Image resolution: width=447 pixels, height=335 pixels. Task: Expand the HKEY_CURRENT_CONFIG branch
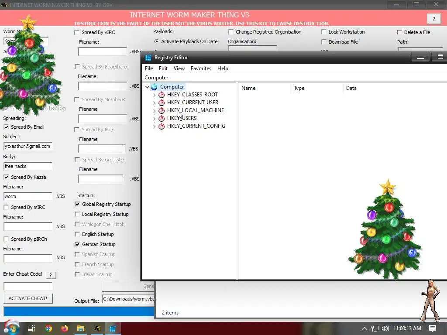point(154,126)
